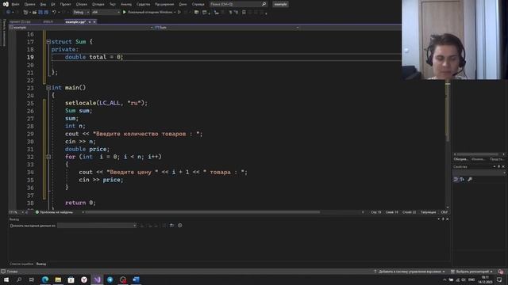Collapse the struct Sum code block

point(48,42)
